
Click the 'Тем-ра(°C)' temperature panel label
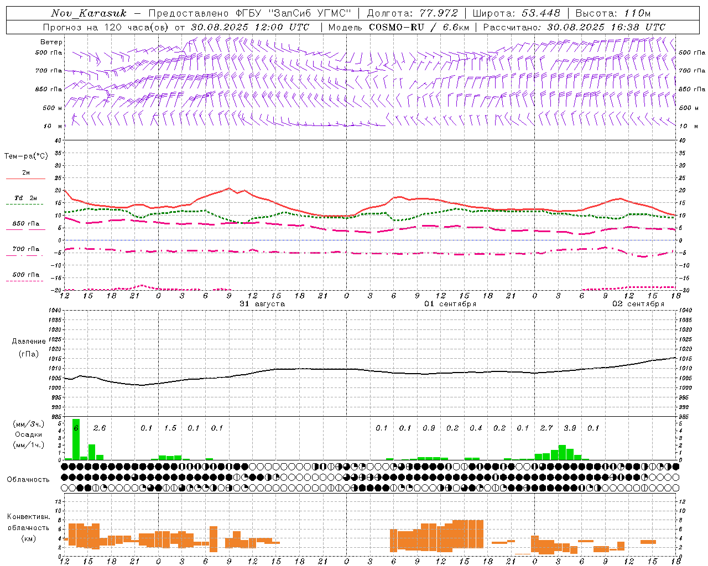click(26, 156)
